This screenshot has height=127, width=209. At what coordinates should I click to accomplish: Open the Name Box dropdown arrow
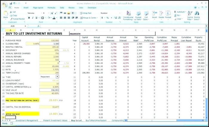pyautogui.click(x=25, y=26)
